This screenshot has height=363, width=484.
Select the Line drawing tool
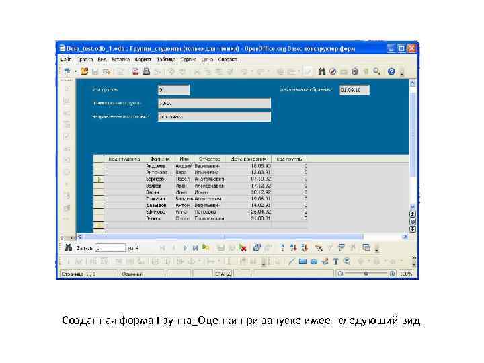291,261
